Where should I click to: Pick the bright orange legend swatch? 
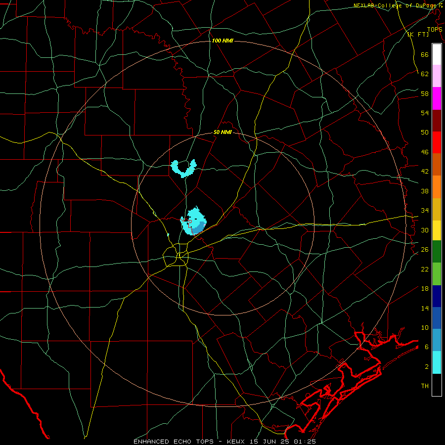(437, 187)
